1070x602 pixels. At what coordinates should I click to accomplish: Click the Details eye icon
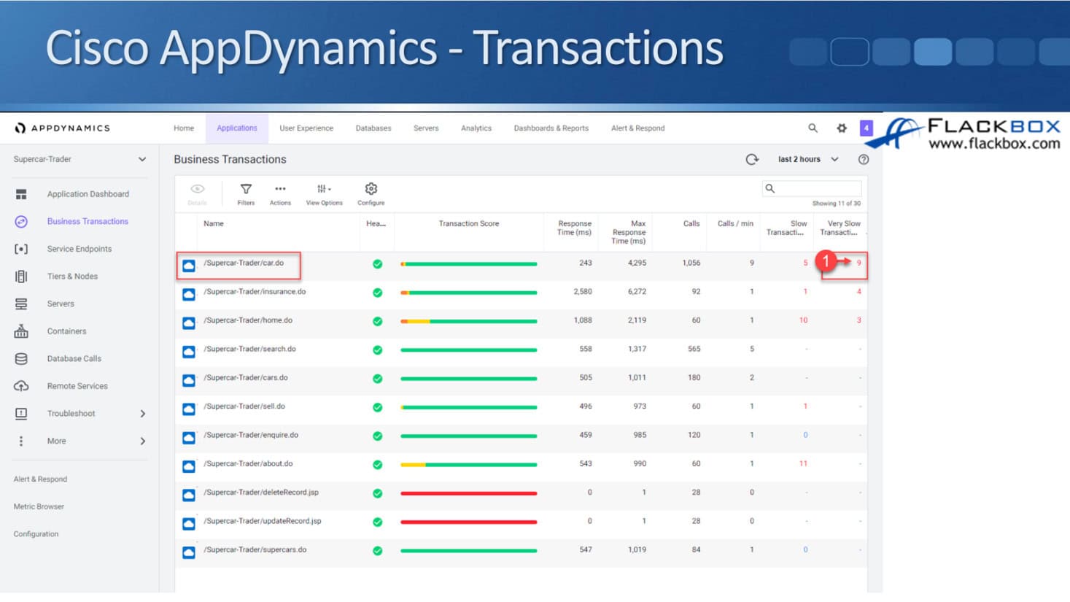[x=197, y=190]
